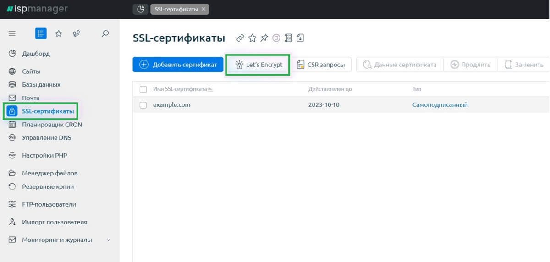
Task: Open Управление DNS
Action: click(x=46, y=138)
